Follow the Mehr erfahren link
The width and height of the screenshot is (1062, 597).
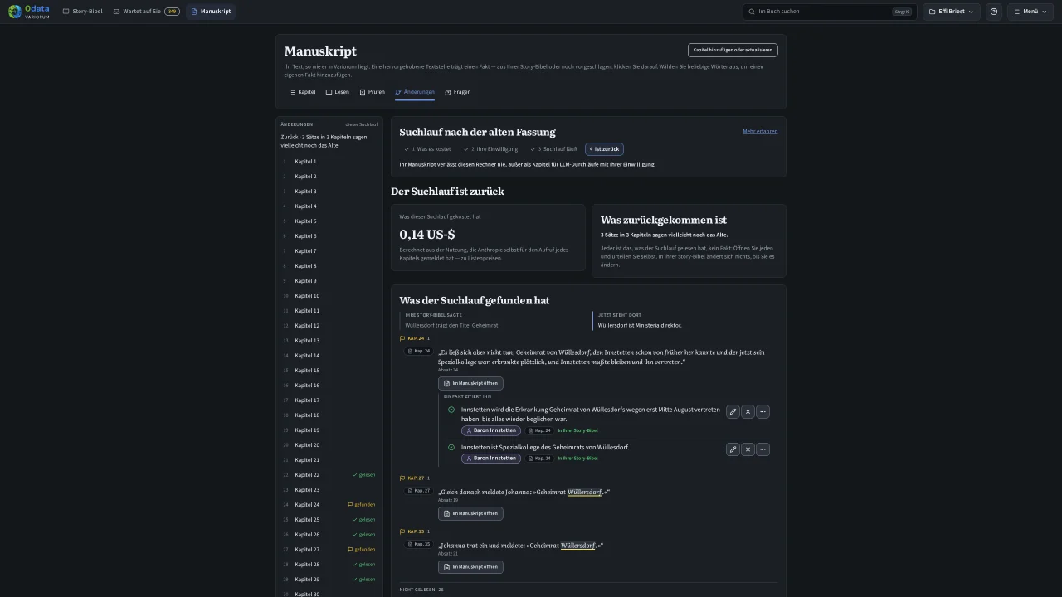coord(760,131)
